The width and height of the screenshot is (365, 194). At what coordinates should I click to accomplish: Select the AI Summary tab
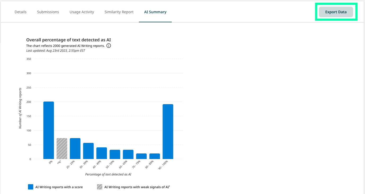click(x=155, y=12)
